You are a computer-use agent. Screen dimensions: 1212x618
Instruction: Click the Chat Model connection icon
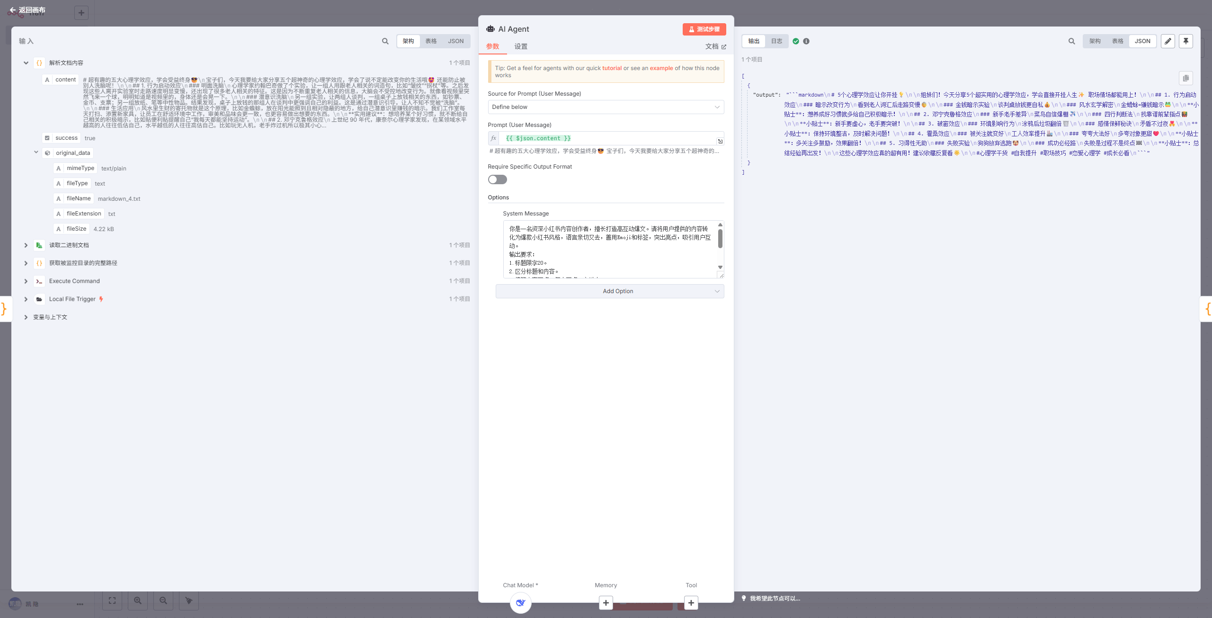[521, 603]
